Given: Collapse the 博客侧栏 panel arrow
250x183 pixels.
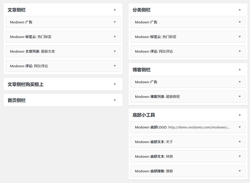Looking at the screenshot, I should tap(240, 69).
